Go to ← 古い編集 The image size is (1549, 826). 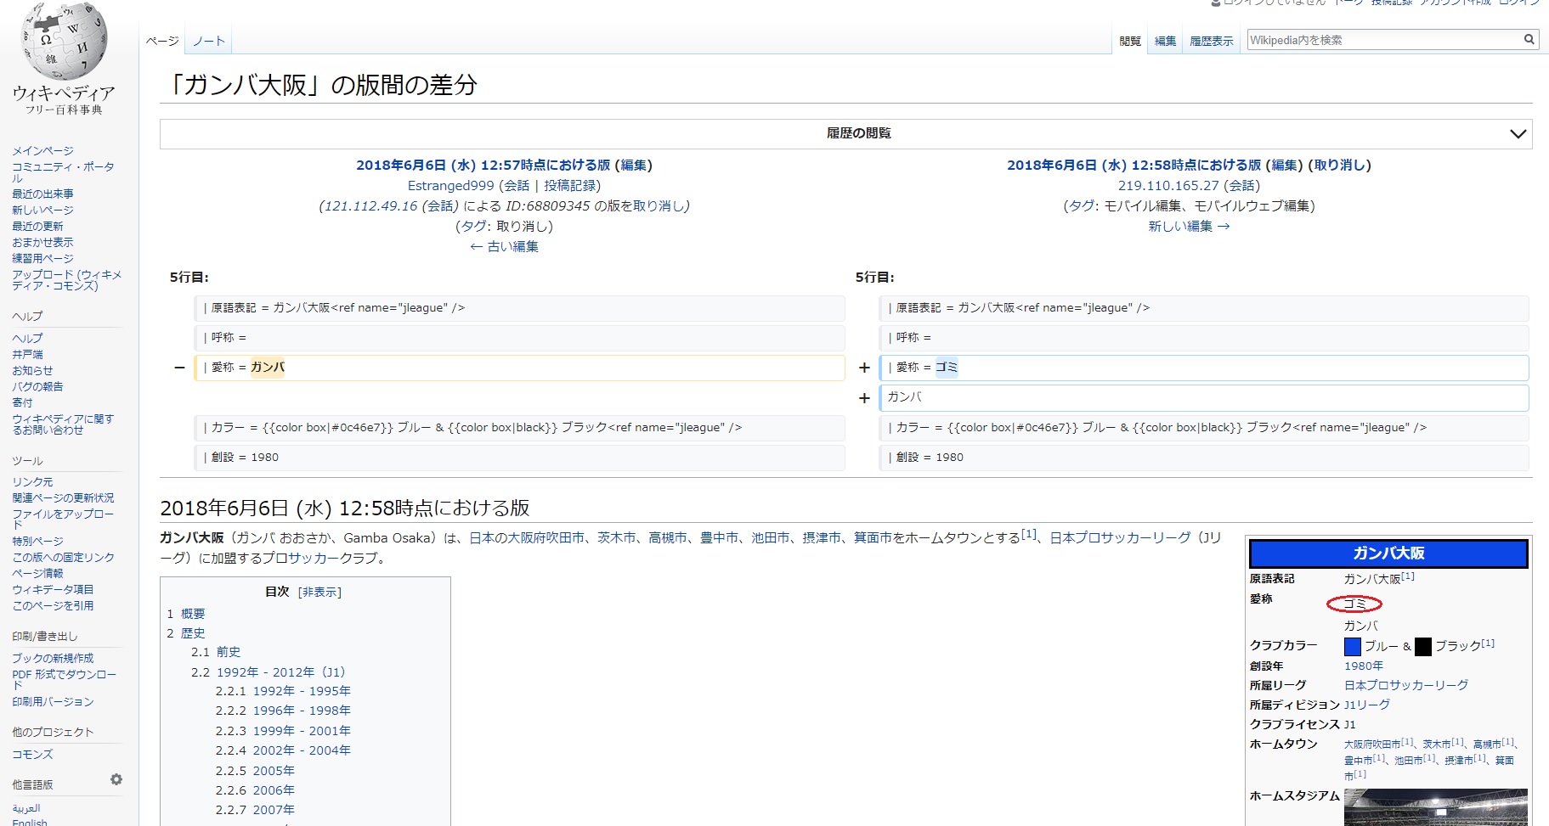505,246
